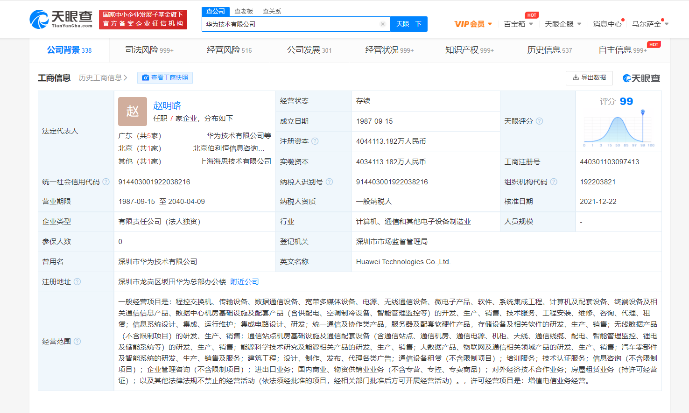Select the 纳税人资质 value 一般纳税人
The height and width of the screenshot is (413, 689).
pos(374,201)
